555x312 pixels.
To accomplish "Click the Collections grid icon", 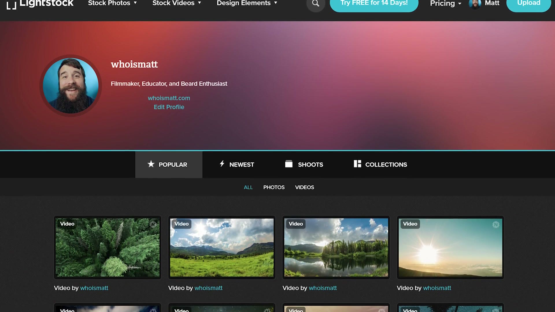I will pos(357,164).
